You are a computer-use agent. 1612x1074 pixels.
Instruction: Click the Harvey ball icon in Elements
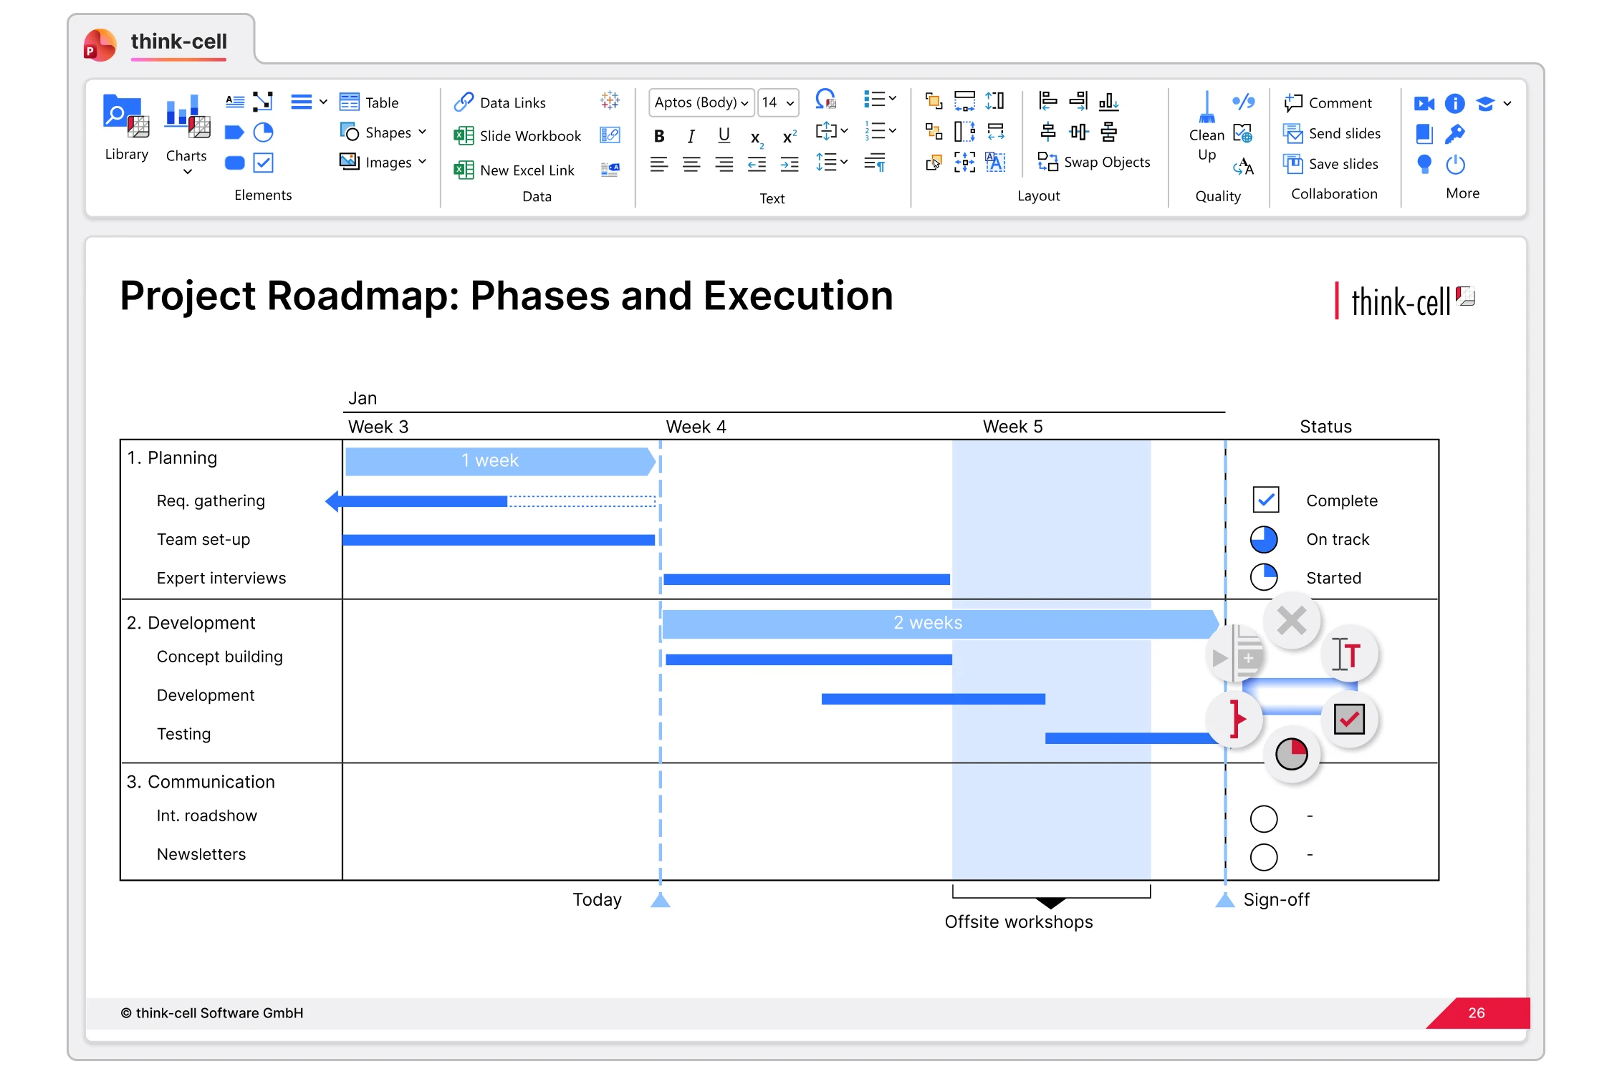[x=264, y=132]
